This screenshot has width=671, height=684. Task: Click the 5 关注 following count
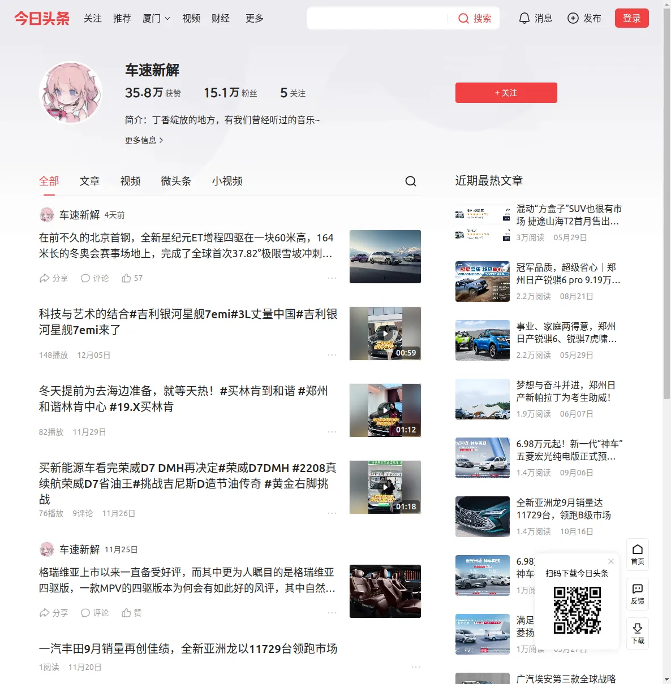293,93
